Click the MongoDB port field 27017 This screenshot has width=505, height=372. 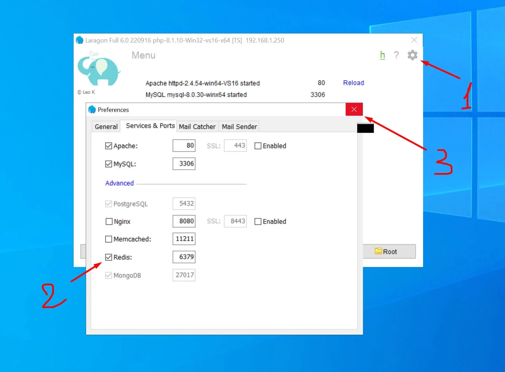tap(184, 275)
